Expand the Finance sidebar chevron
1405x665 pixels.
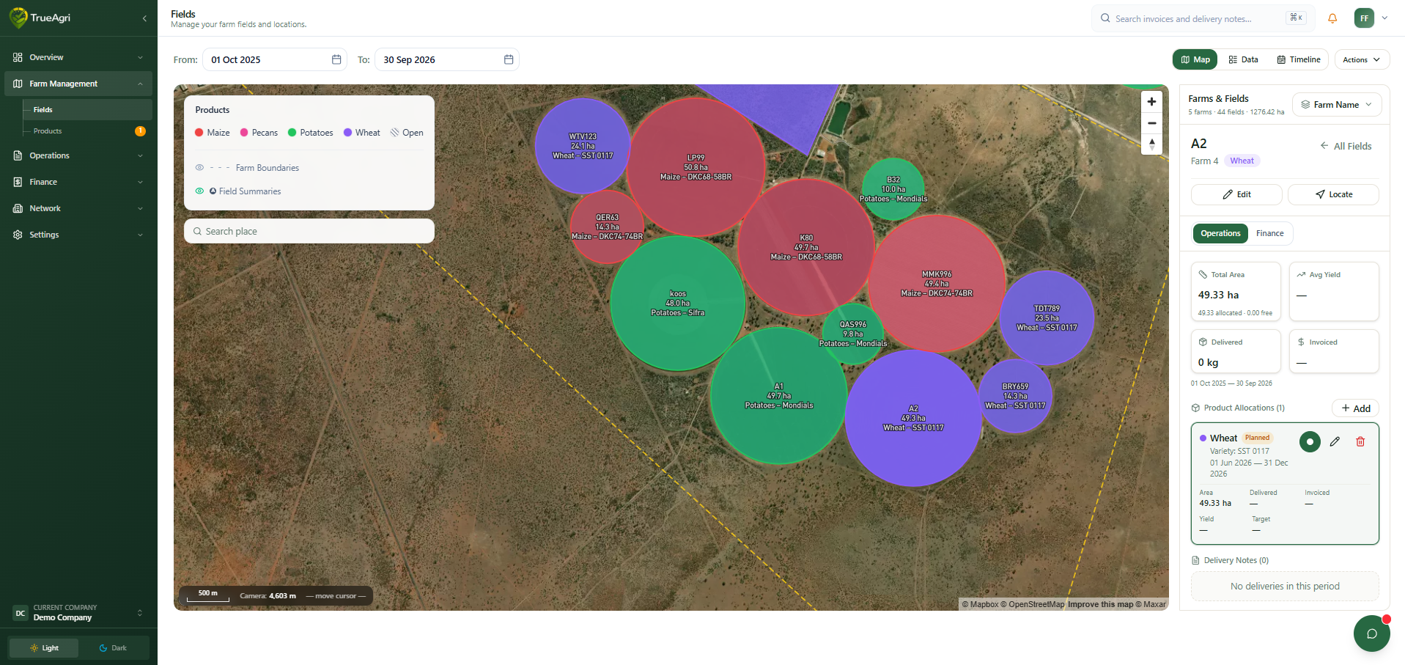click(140, 182)
